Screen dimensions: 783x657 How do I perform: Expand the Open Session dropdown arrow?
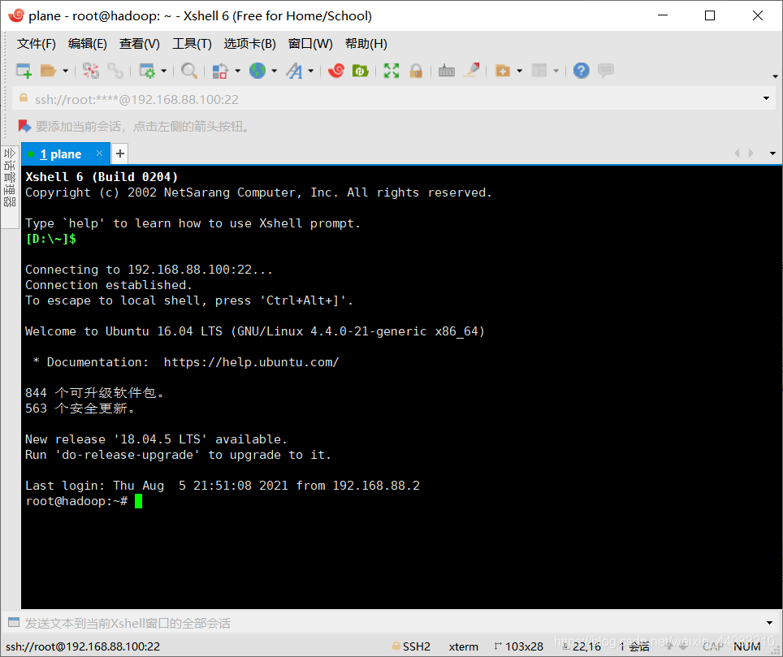tap(65, 71)
